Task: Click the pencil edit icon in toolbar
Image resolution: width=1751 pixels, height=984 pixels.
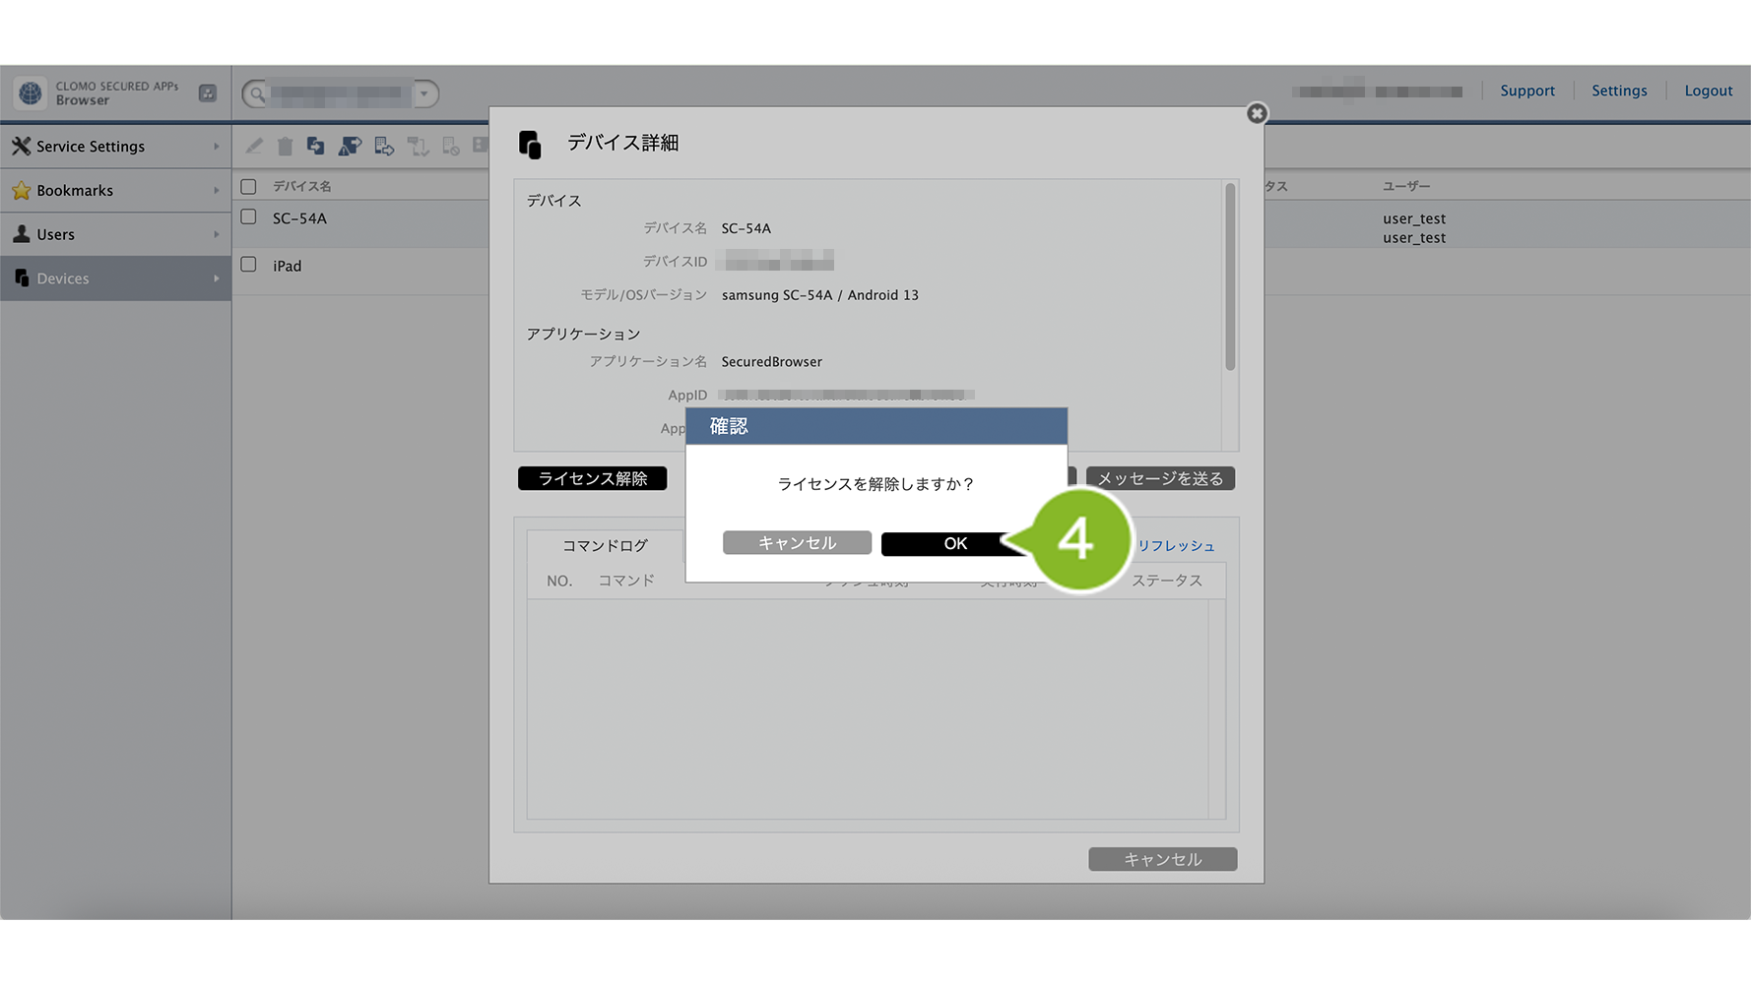Action: [x=254, y=147]
